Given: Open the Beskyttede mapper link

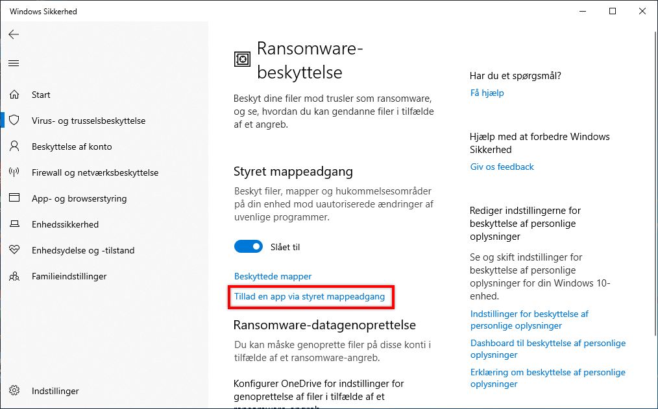Looking at the screenshot, I should click(273, 276).
